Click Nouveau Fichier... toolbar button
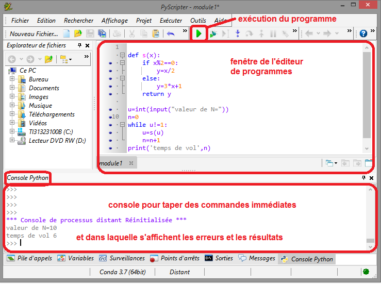The width and height of the screenshot is (381, 284). (x=34, y=34)
